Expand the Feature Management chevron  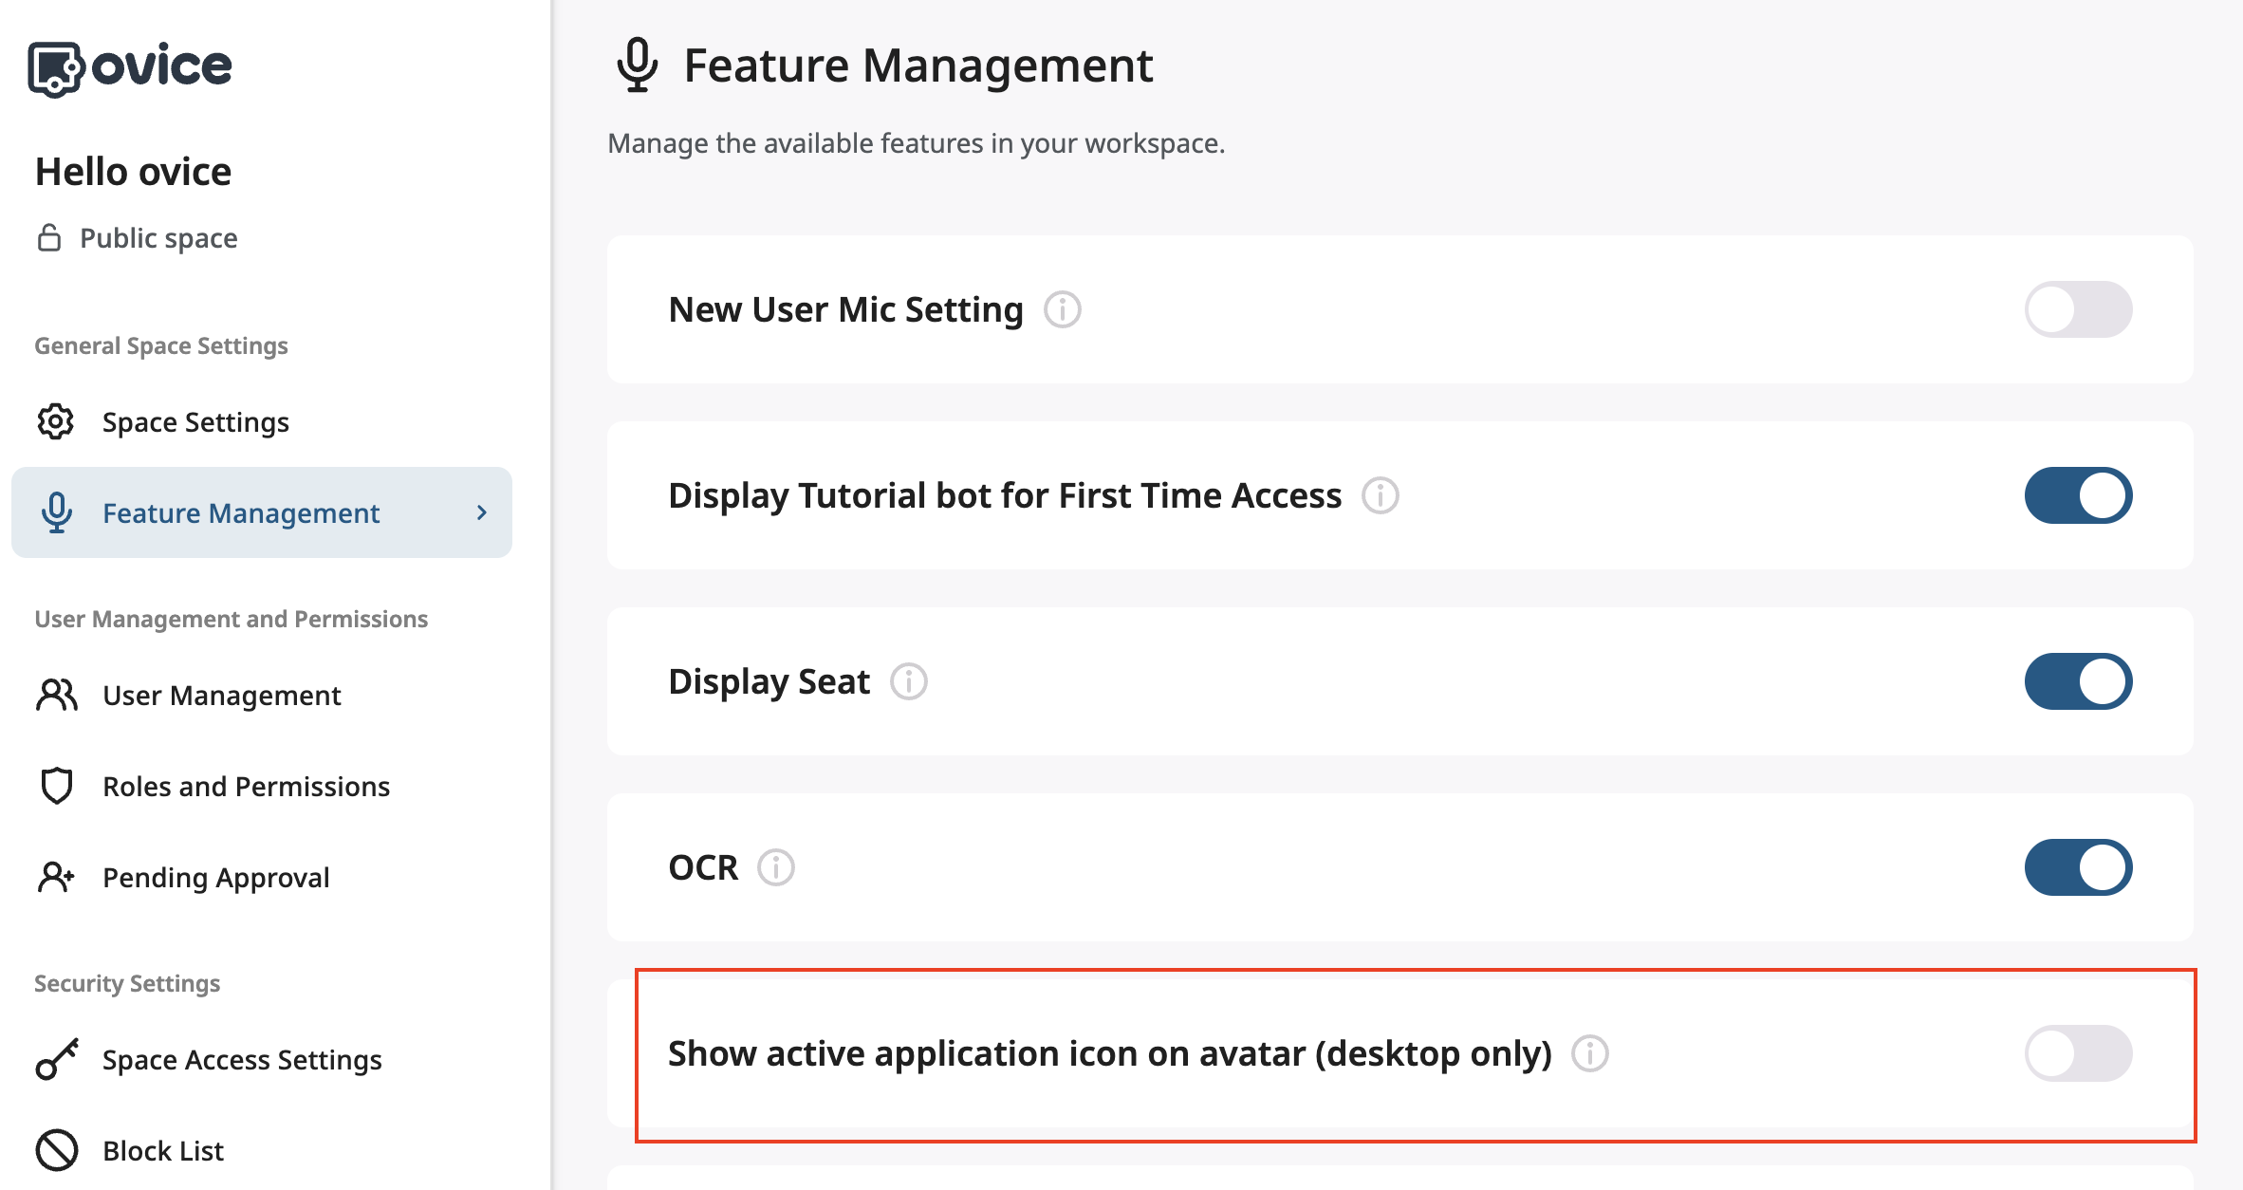point(482,512)
